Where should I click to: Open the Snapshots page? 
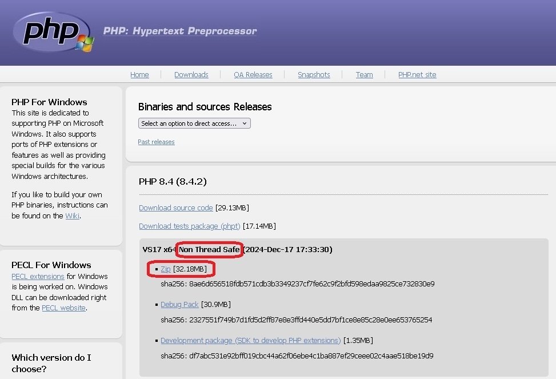coord(314,74)
